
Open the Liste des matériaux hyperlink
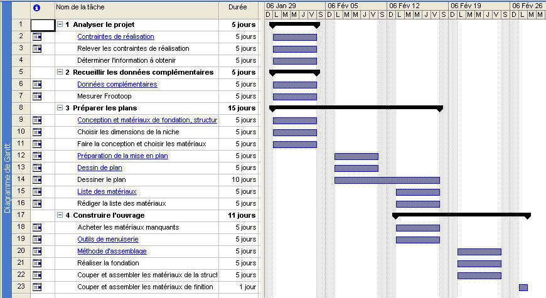(107, 191)
